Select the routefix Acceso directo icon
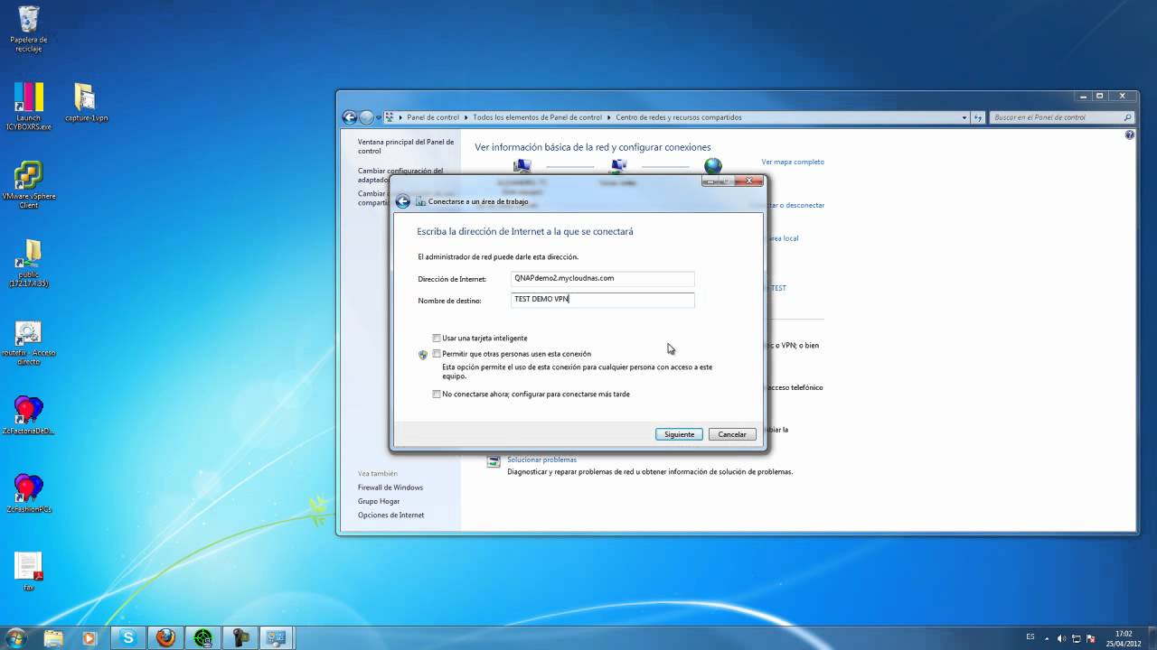The height and width of the screenshot is (650, 1157). 28,343
